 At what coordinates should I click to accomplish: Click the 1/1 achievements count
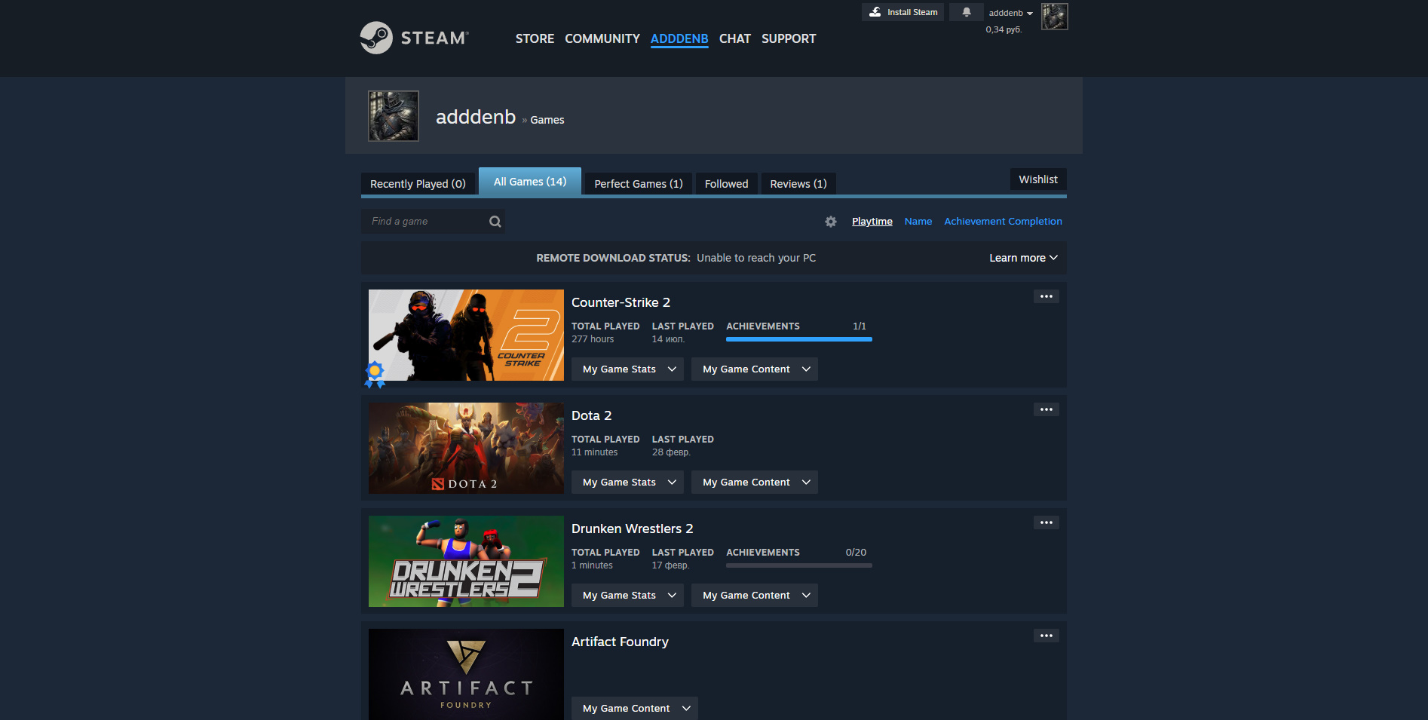[x=859, y=326]
